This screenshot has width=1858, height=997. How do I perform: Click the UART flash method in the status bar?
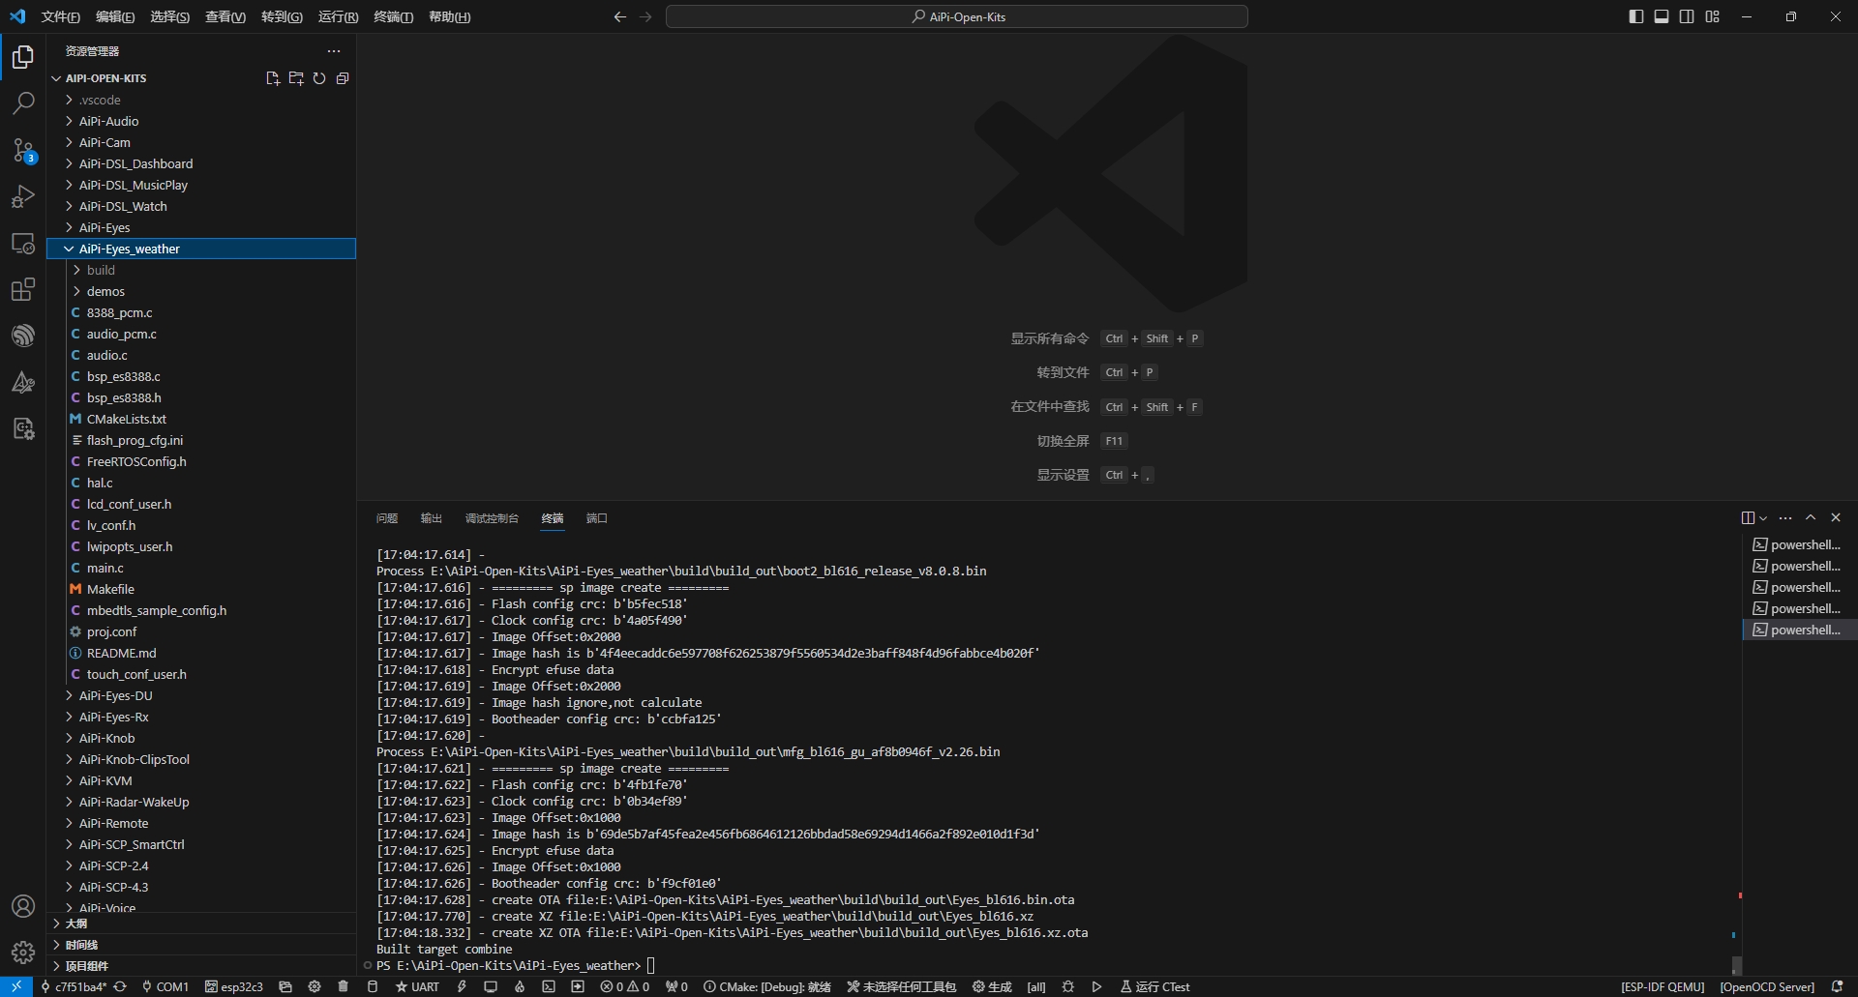pyautogui.click(x=417, y=987)
